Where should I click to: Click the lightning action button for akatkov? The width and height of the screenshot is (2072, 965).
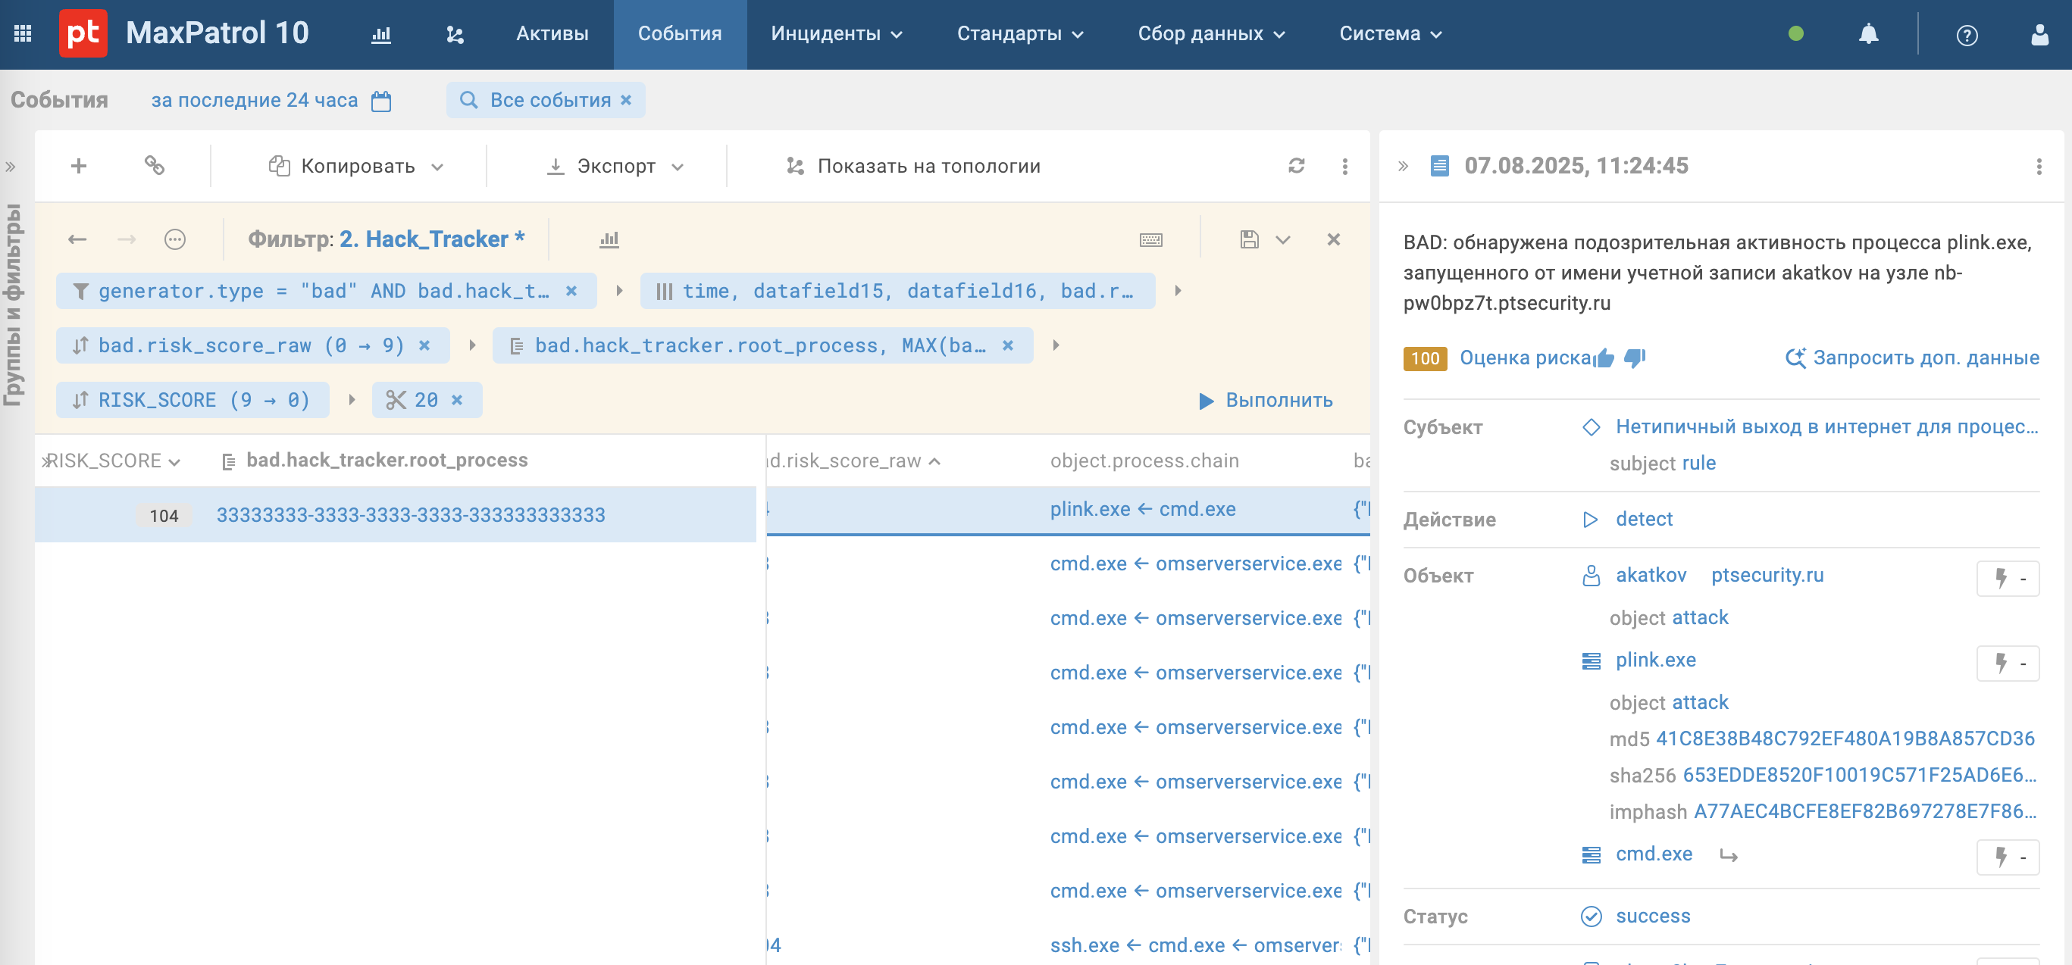point(2008,578)
